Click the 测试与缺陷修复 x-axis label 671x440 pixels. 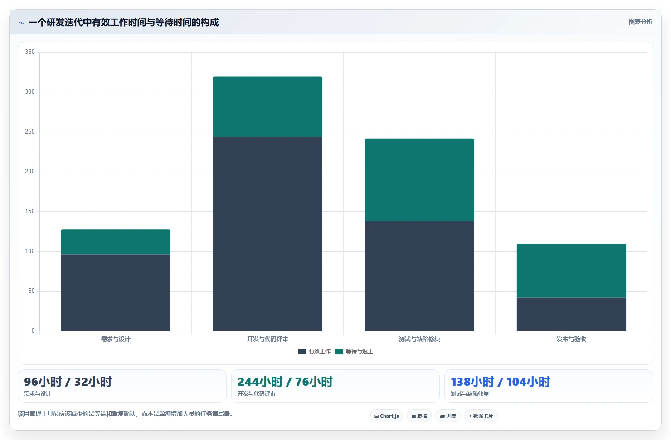pos(419,339)
